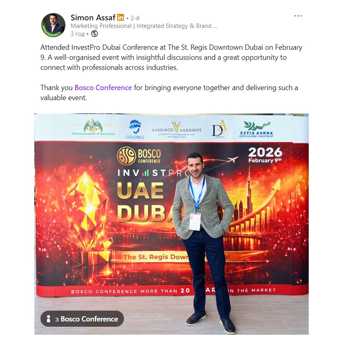Click the Marketing Professional headline text
Viewport: 343px width, 343px height.
(x=144, y=26)
